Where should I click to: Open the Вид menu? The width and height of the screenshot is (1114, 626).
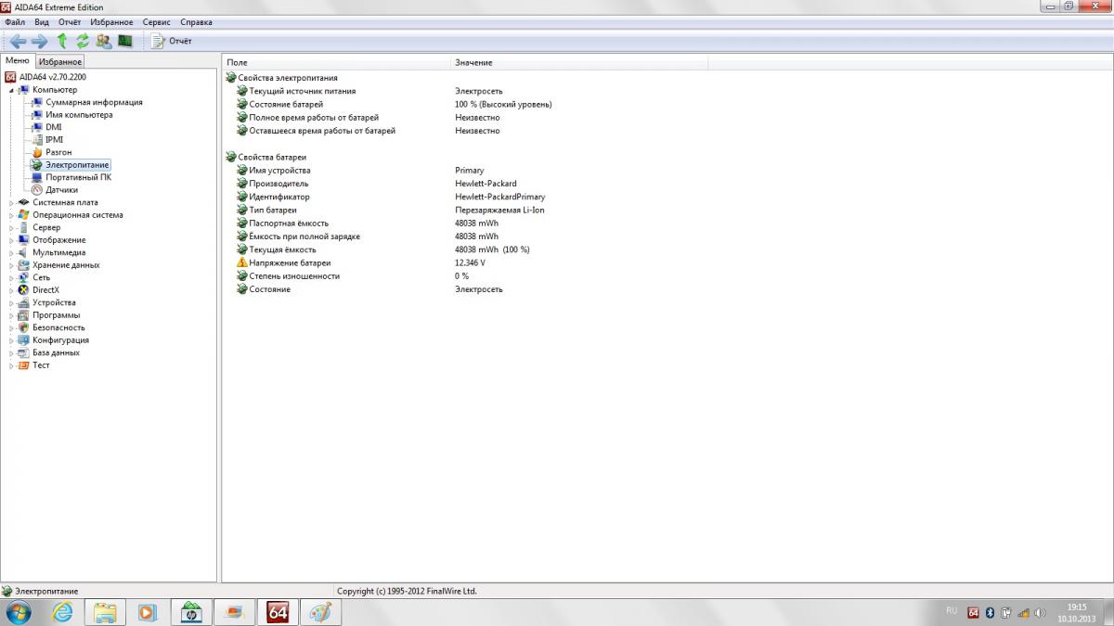42,22
